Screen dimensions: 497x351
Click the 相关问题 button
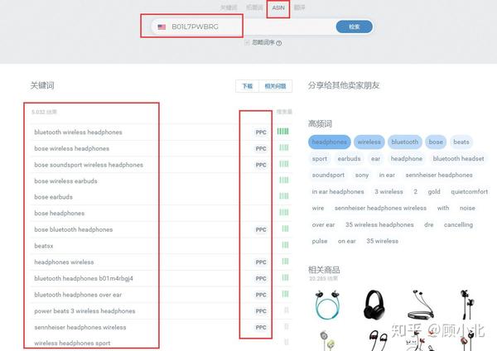pyautogui.click(x=275, y=86)
